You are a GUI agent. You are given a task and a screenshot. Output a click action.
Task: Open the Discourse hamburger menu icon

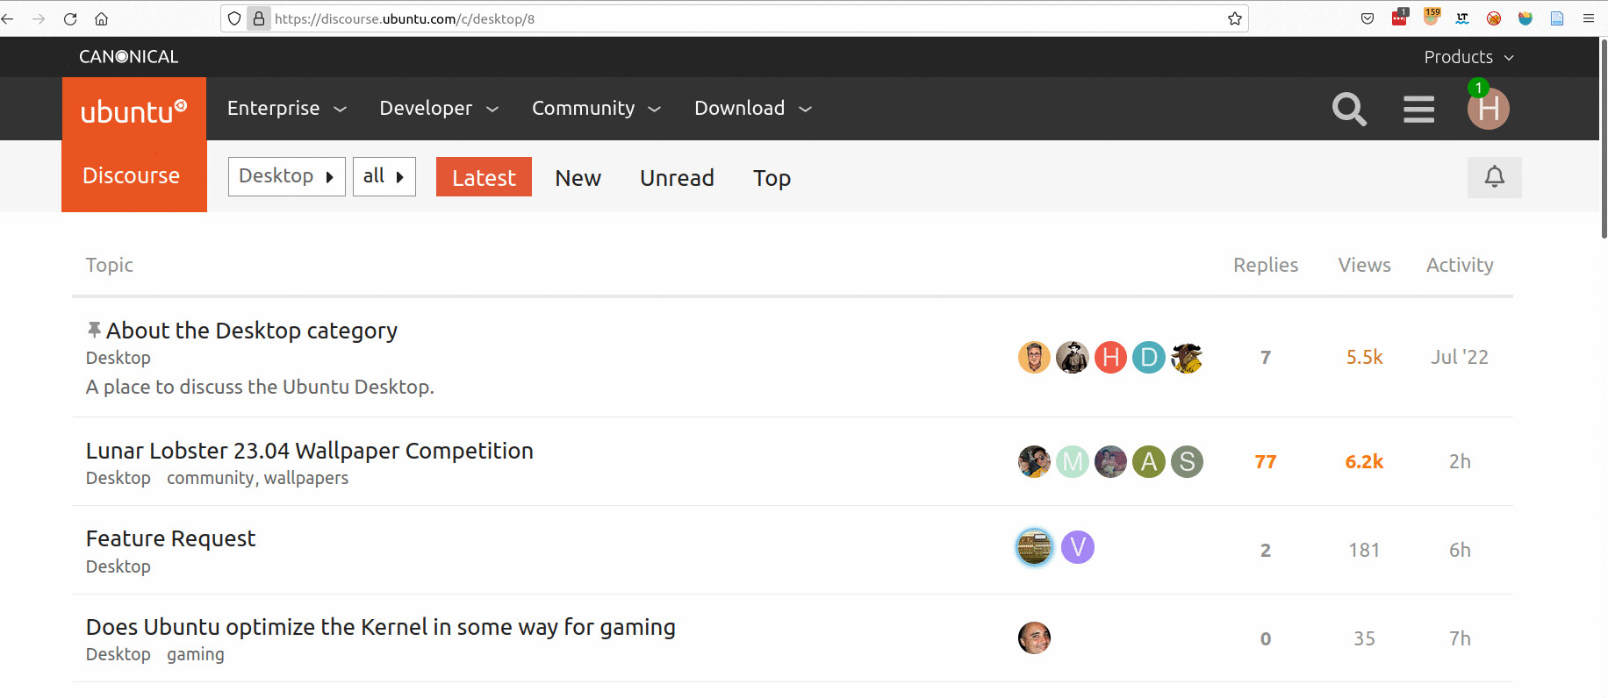tap(1418, 109)
